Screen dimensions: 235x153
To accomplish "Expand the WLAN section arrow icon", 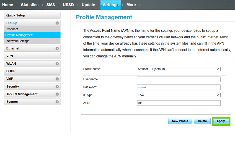I will click(x=57, y=64).
